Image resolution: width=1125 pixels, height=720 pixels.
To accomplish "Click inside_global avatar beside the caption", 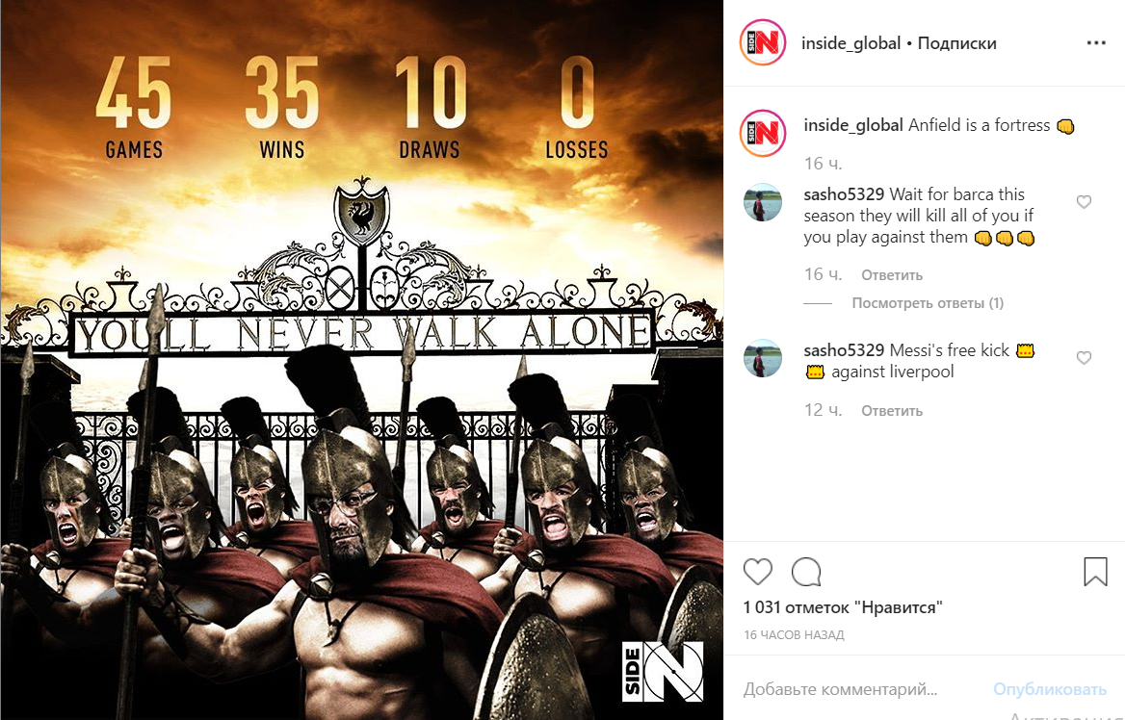I will point(763,133).
